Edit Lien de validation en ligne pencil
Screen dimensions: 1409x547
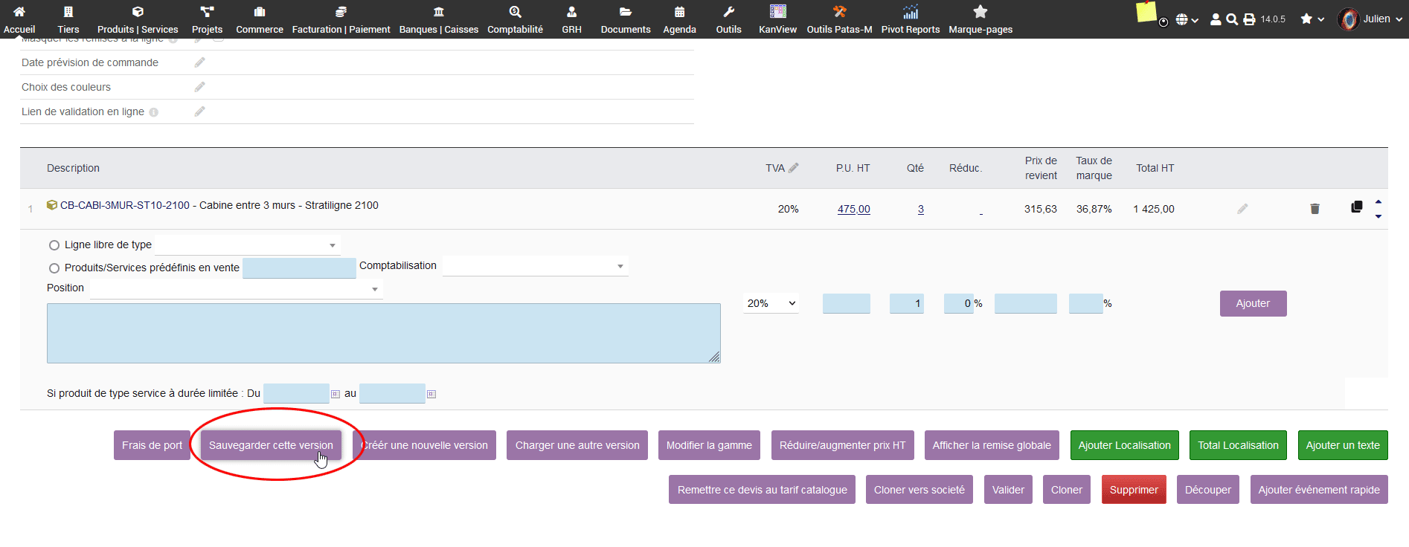pos(199,111)
